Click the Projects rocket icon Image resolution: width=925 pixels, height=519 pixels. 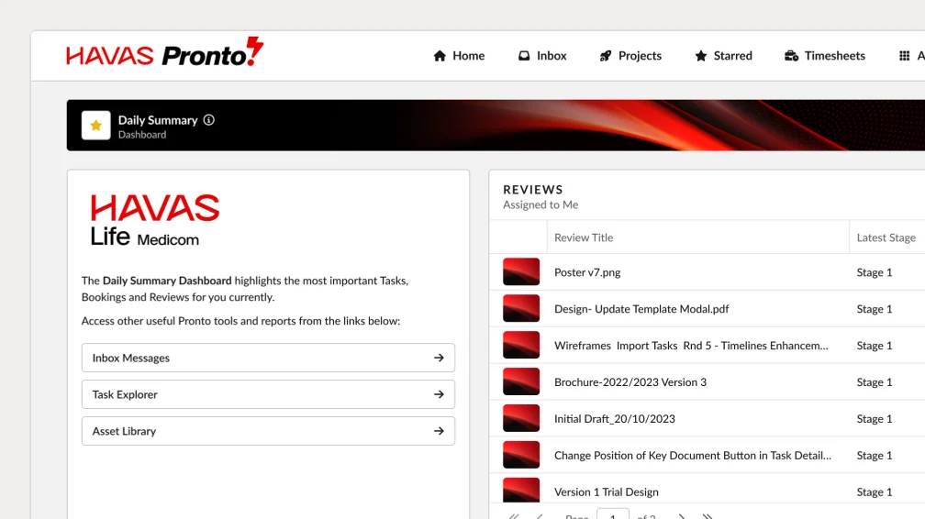pyautogui.click(x=606, y=56)
